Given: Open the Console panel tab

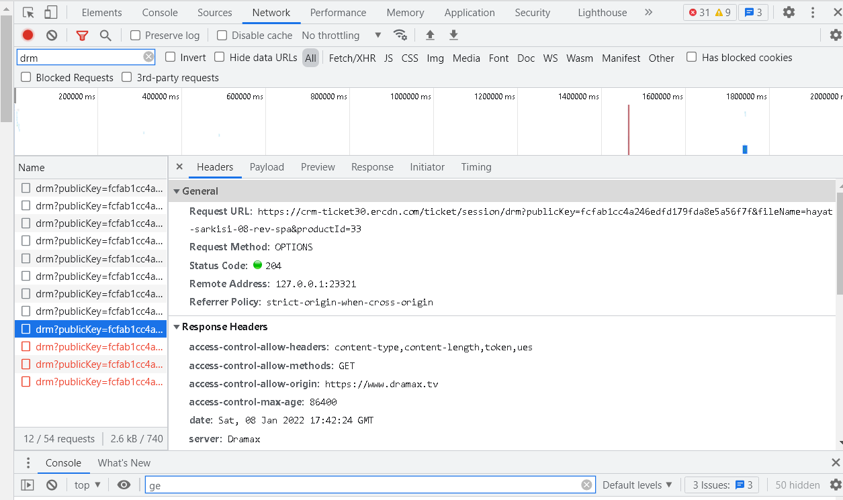Looking at the screenshot, I should [x=160, y=12].
